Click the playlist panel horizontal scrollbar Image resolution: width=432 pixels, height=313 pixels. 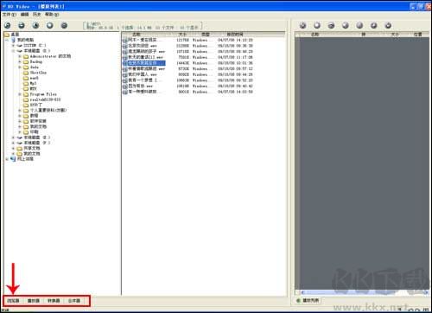tap(362, 292)
